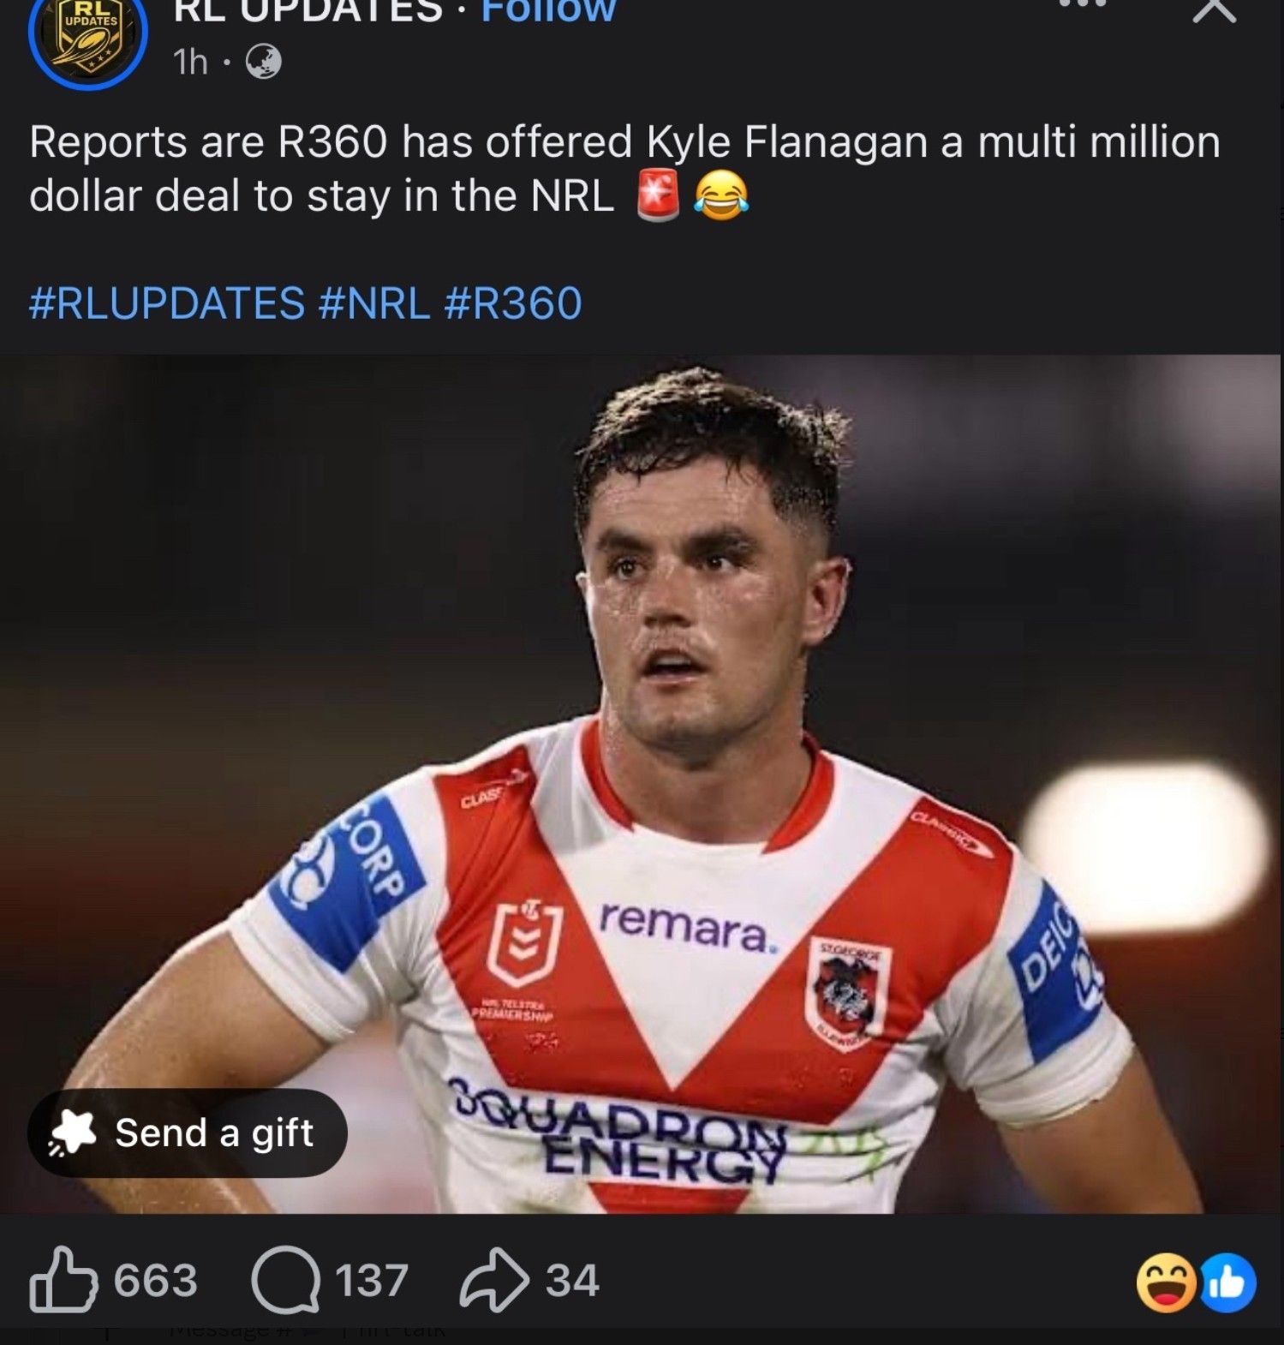Like the post with the thumbs-up icon
This screenshot has height=1345, width=1284.
(x=63, y=1280)
